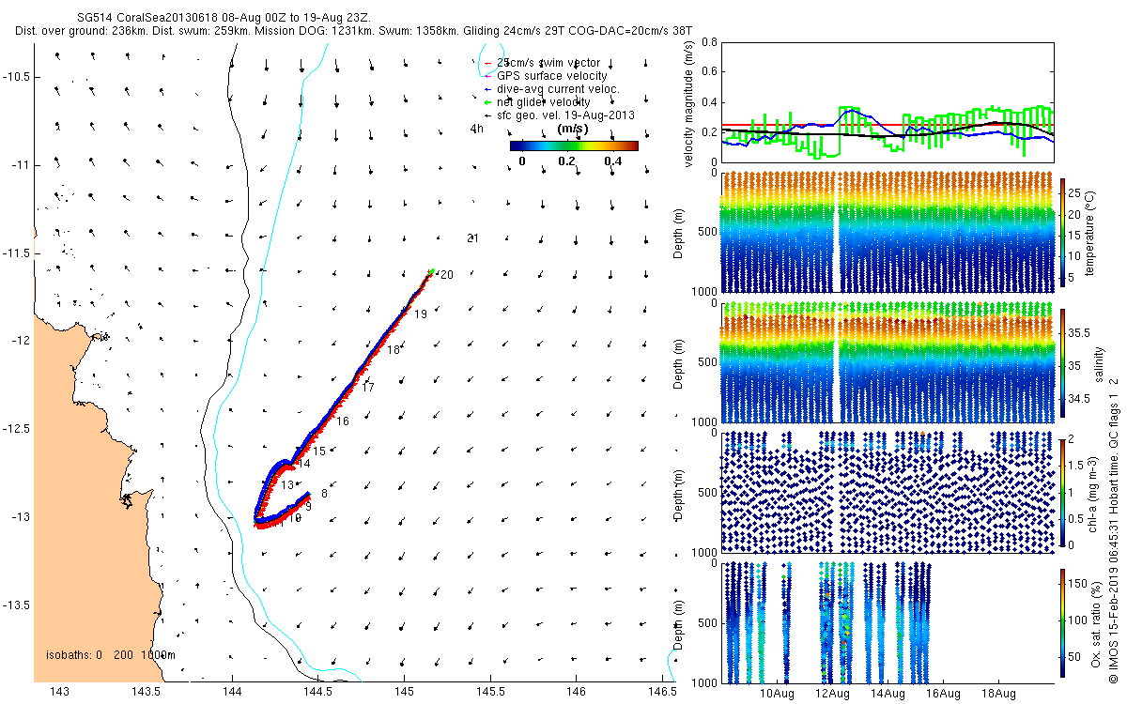Click the salinity depth-section plot
The width and height of the screenshot is (1127, 704).
coord(888,362)
